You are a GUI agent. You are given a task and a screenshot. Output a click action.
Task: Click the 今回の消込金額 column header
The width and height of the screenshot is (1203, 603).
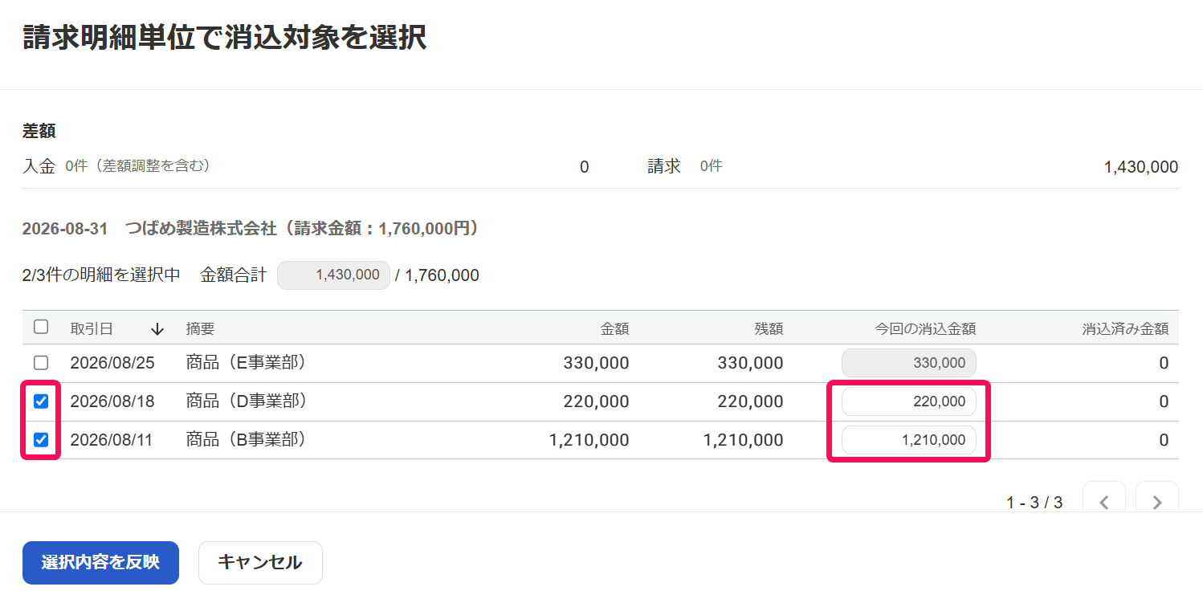pyautogui.click(x=926, y=328)
